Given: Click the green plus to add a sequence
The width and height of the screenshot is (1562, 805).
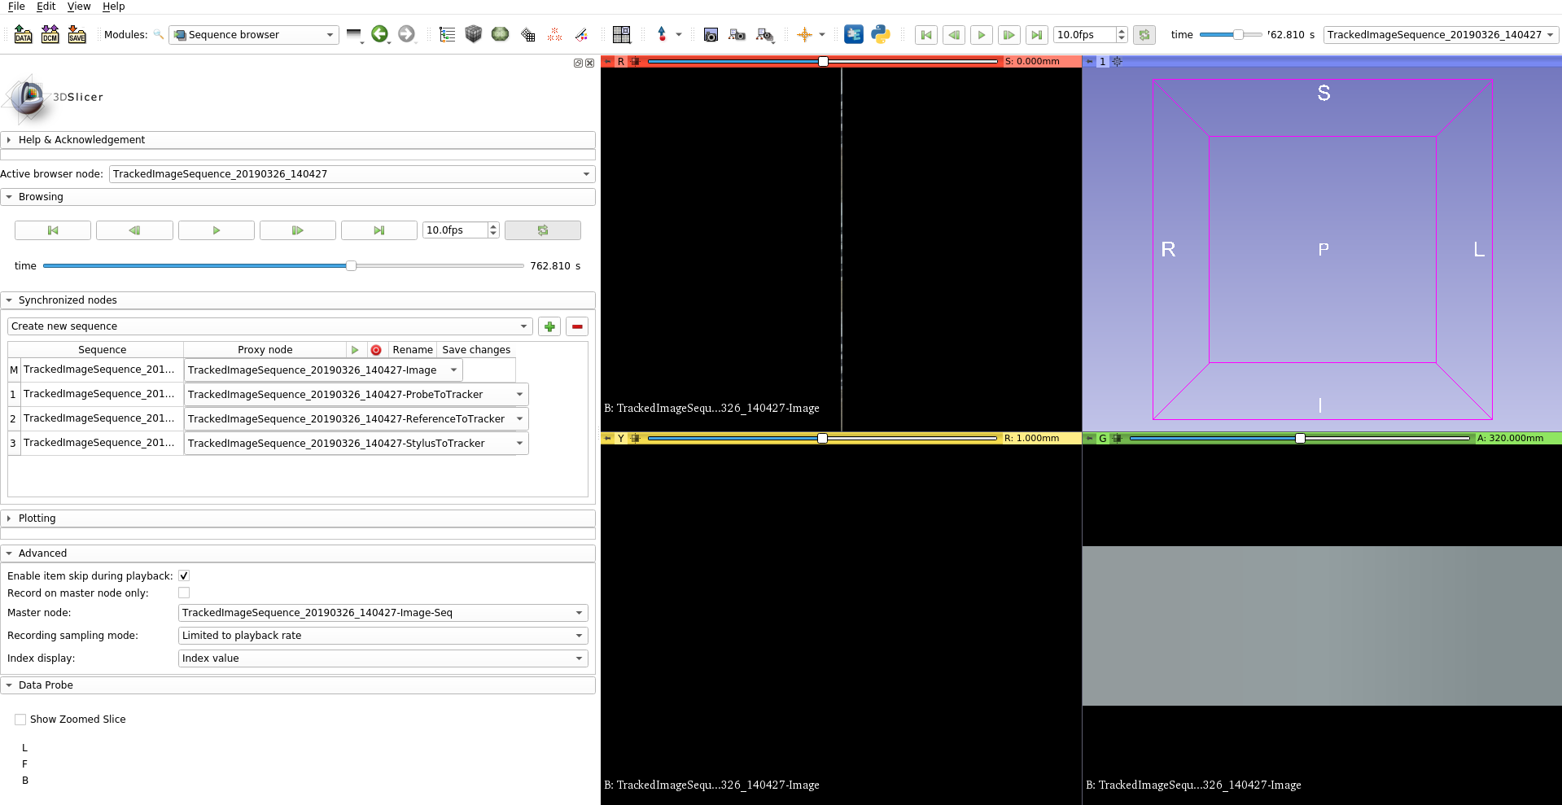Looking at the screenshot, I should (549, 326).
